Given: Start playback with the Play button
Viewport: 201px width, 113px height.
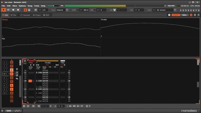Looking at the screenshot, I should [x=3, y=10].
